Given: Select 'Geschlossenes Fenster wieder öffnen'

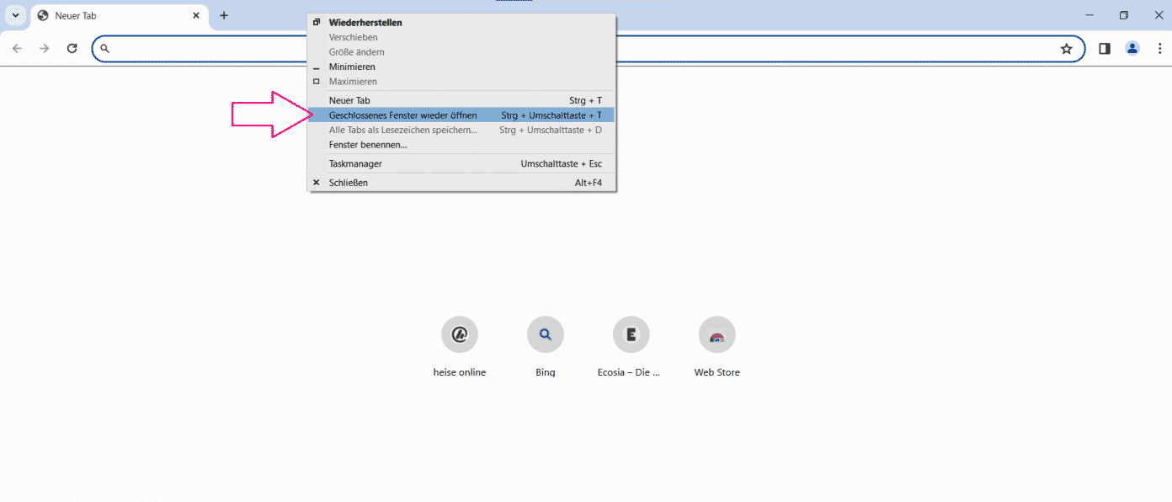Looking at the screenshot, I should [x=403, y=115].
